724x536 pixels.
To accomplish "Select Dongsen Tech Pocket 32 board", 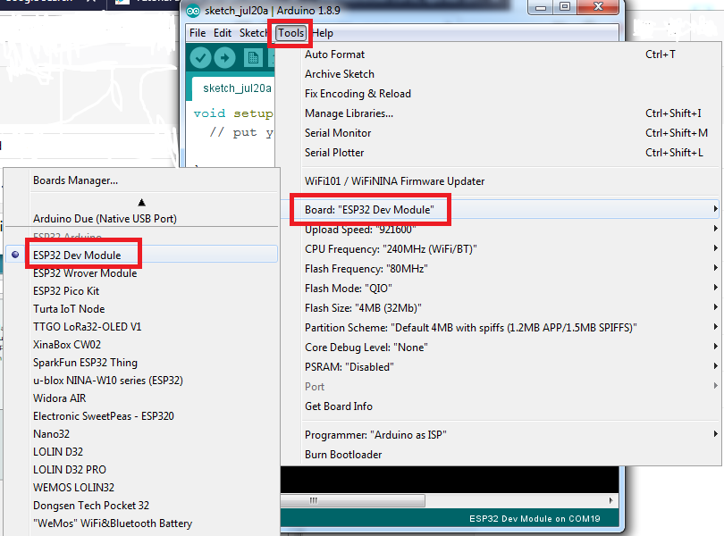I will click(x=142, y=506).
